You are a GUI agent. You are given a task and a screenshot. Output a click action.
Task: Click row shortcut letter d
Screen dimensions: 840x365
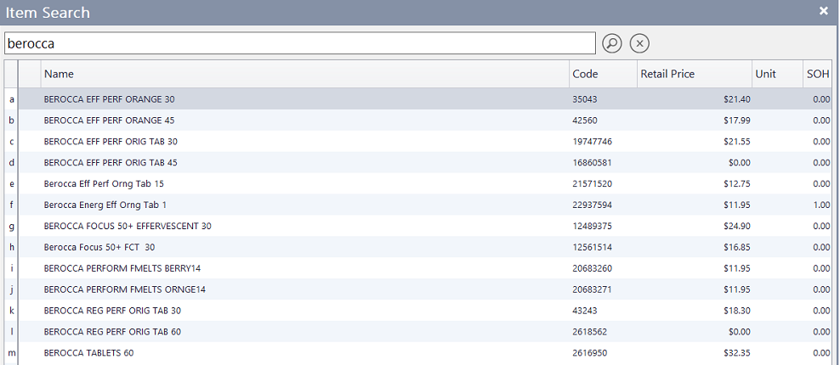point(12,163)
